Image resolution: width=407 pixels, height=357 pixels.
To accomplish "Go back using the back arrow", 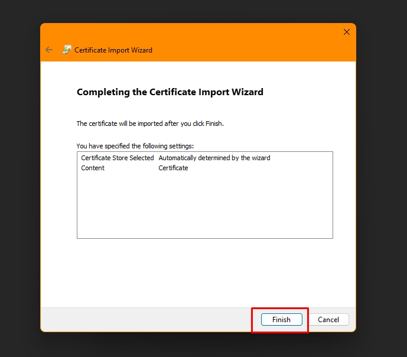I will [49, 50].
